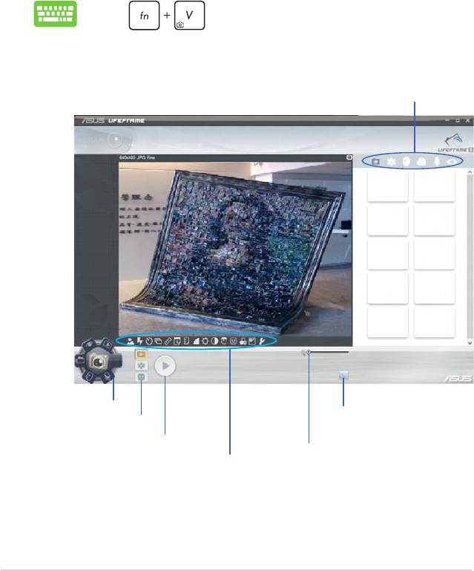This screenshot has width=474, height=571.
Task: Open the self-timer clock icon
Action: pyautogui.click(x=149, y=342)
